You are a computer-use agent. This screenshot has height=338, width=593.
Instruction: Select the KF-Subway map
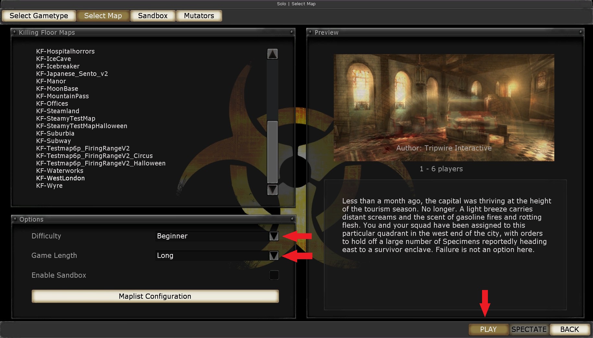tap(54, 141)
